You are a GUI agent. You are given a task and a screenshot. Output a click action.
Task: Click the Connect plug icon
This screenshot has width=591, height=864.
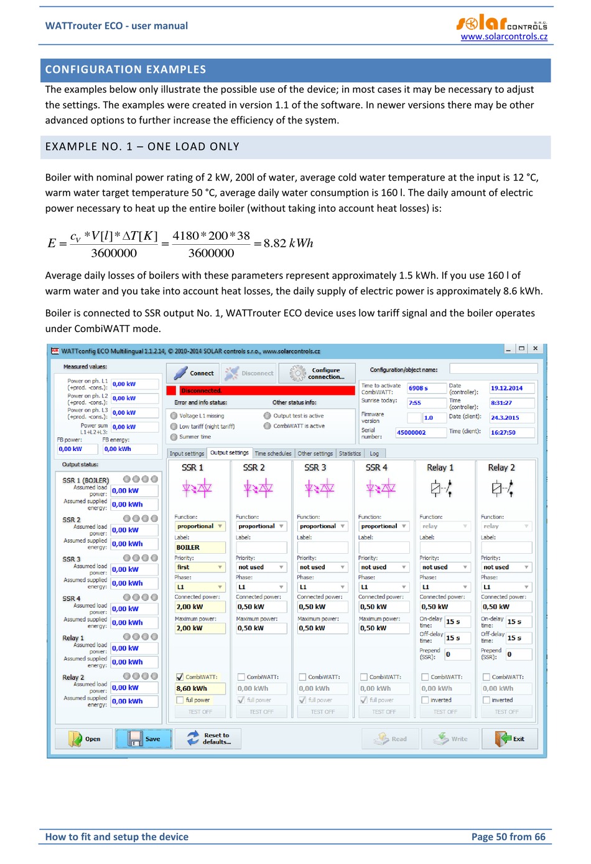(180, 373)
